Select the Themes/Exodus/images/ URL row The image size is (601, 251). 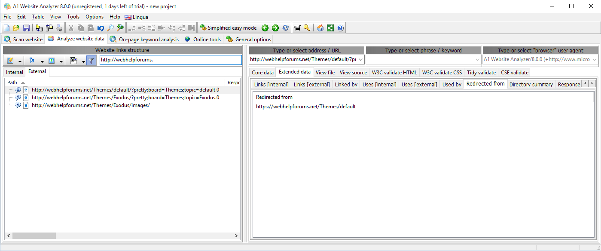(91, 105)
